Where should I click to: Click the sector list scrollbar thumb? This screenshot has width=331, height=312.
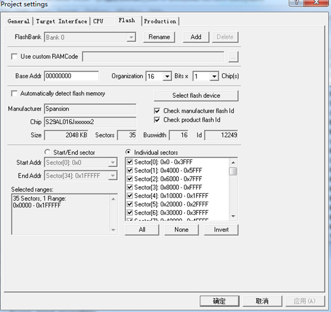(x=233, y=171)
